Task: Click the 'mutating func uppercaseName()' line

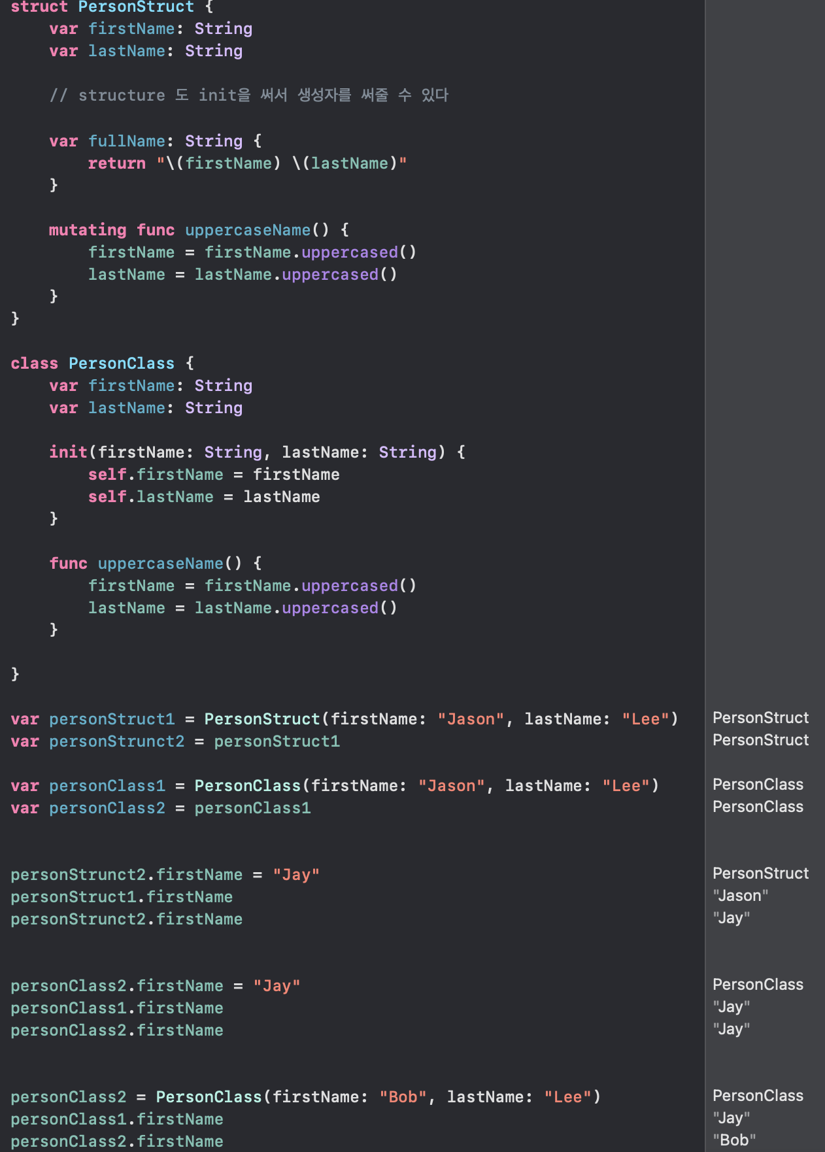Action: [199, 230]
